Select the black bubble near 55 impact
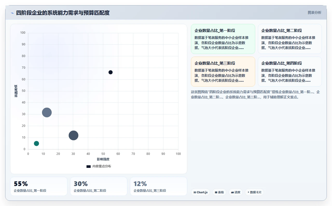Viewport: 332px width, 206px height. pos(110,72)
